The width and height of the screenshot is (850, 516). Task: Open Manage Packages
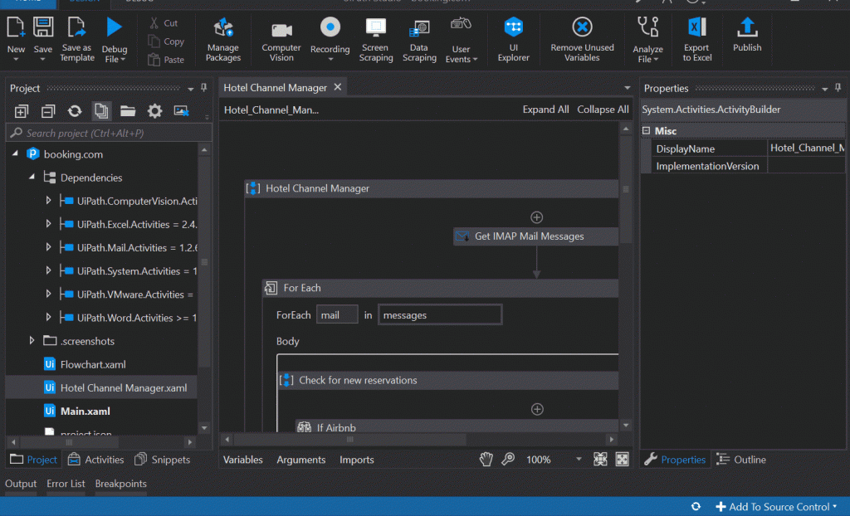tap(222, 40)
